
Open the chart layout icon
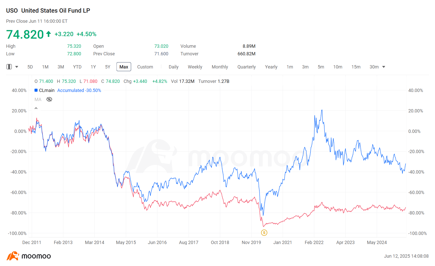9,67
